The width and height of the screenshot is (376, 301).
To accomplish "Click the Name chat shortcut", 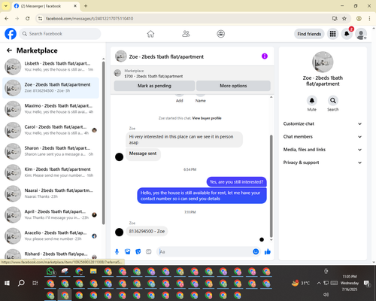I will 201,98.
